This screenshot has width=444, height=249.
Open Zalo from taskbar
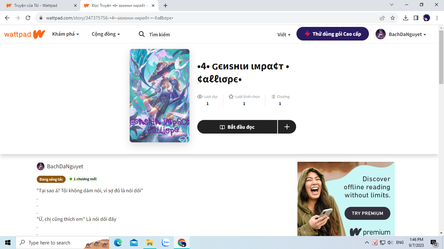coord(166,243)
